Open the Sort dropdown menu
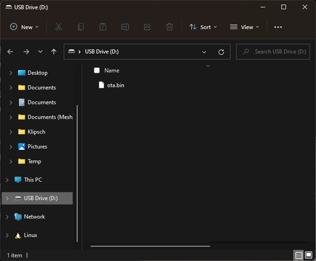The height and width of the screenshot is (261, 316). tap(203, 27)
